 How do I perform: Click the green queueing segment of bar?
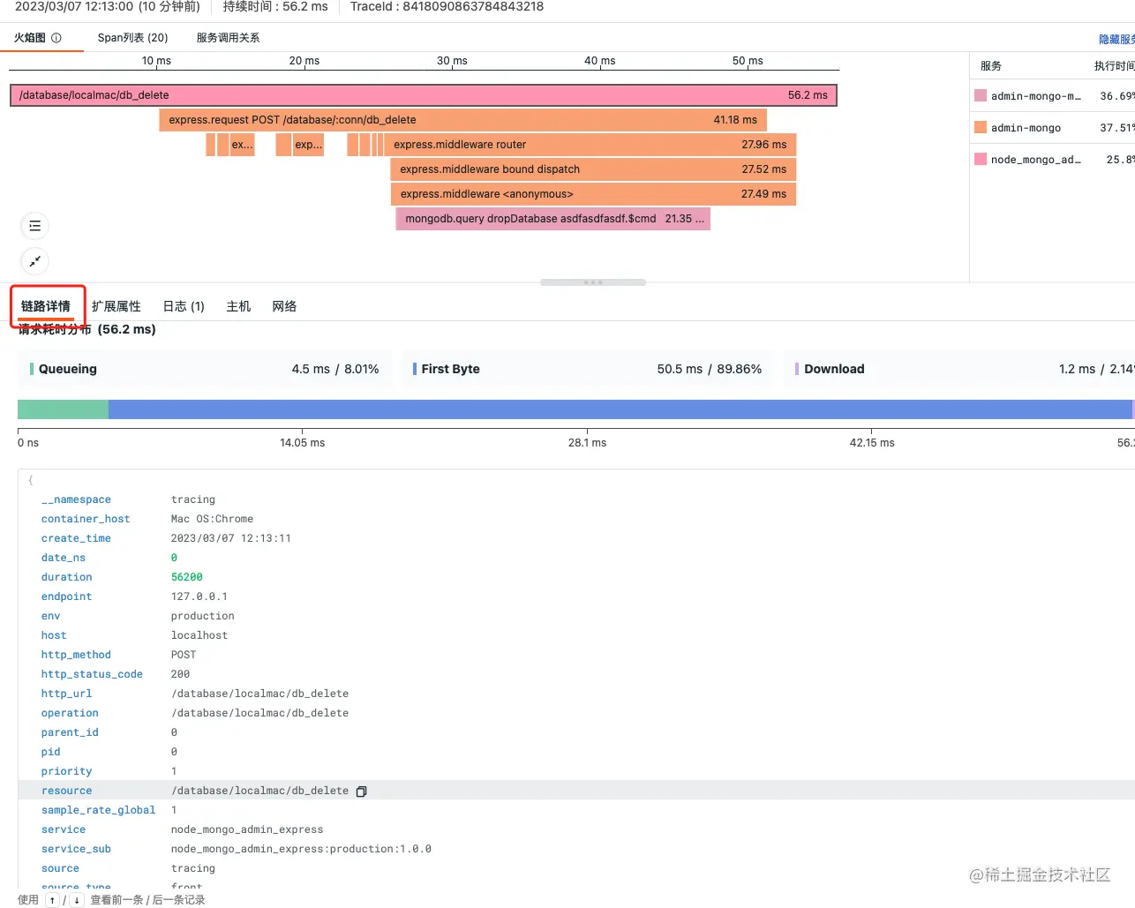[x=63, y=409]
